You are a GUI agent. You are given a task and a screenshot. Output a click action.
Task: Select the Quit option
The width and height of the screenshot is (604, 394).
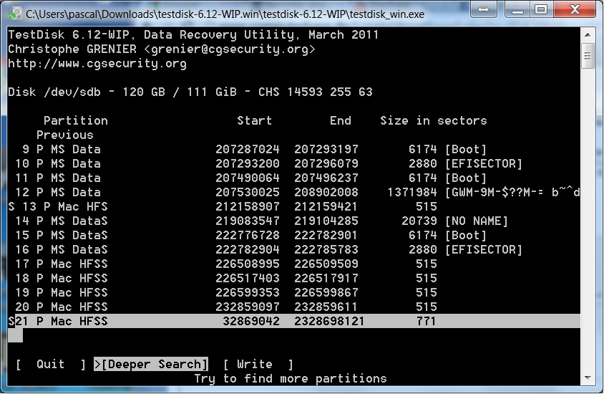(51, 365)
